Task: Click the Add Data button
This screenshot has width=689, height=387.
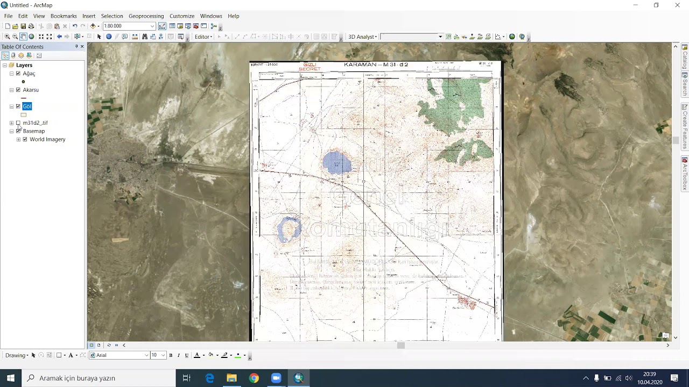Action: pyautogui.click(x=93, y=26)
